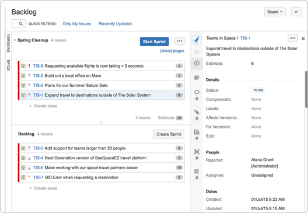Select TIS-5 Plans for our Summer Saturn Sale
This screenshot has height=213, width=308.
pos(101,85)
